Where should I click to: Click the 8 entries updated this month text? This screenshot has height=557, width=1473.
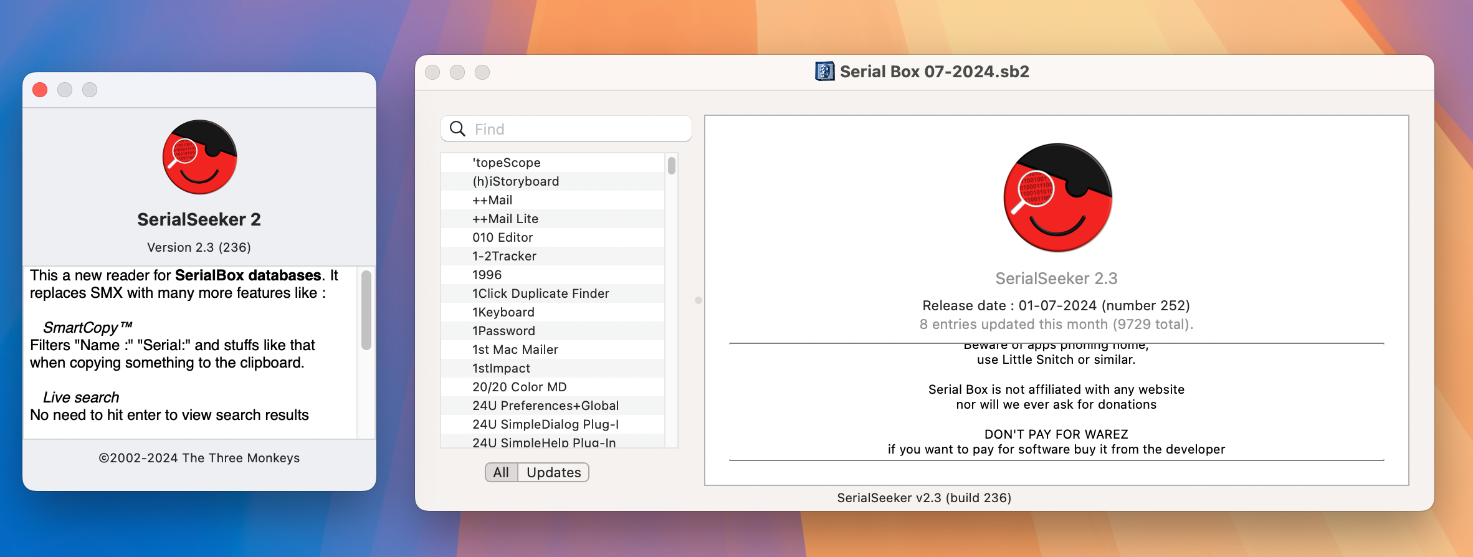[1056, 324]
